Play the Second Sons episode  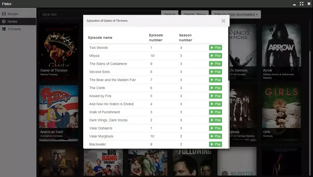tap(216, 72)
